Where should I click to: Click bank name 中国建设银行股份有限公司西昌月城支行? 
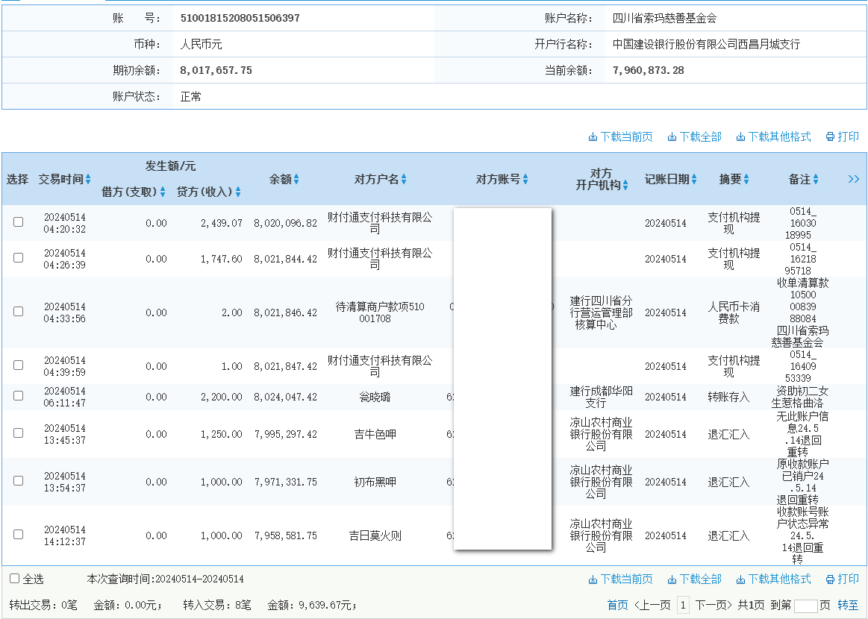(x=706, y=44)
